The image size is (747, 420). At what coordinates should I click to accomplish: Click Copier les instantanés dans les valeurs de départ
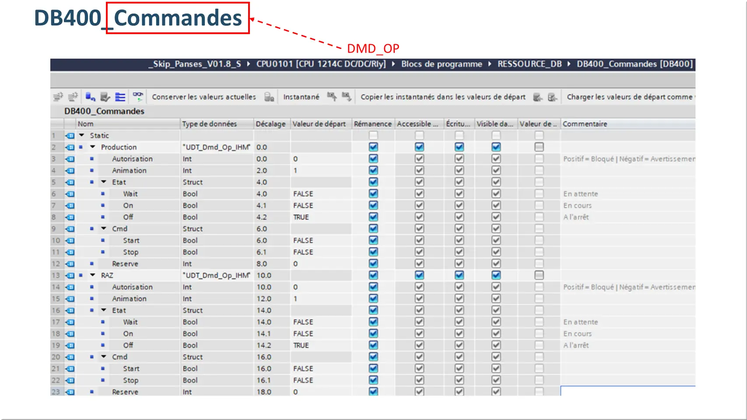(443, 97)
